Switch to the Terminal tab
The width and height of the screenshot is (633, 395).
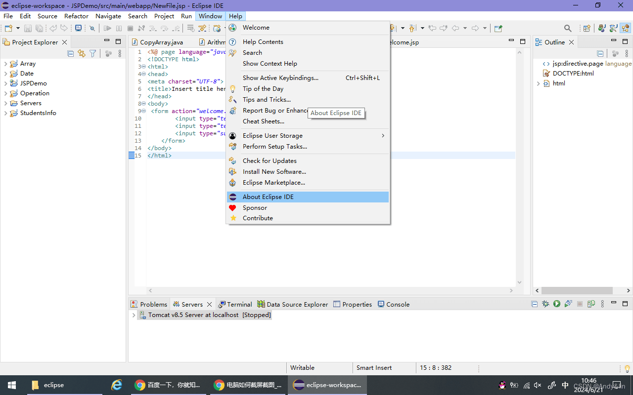pos(235,304)
